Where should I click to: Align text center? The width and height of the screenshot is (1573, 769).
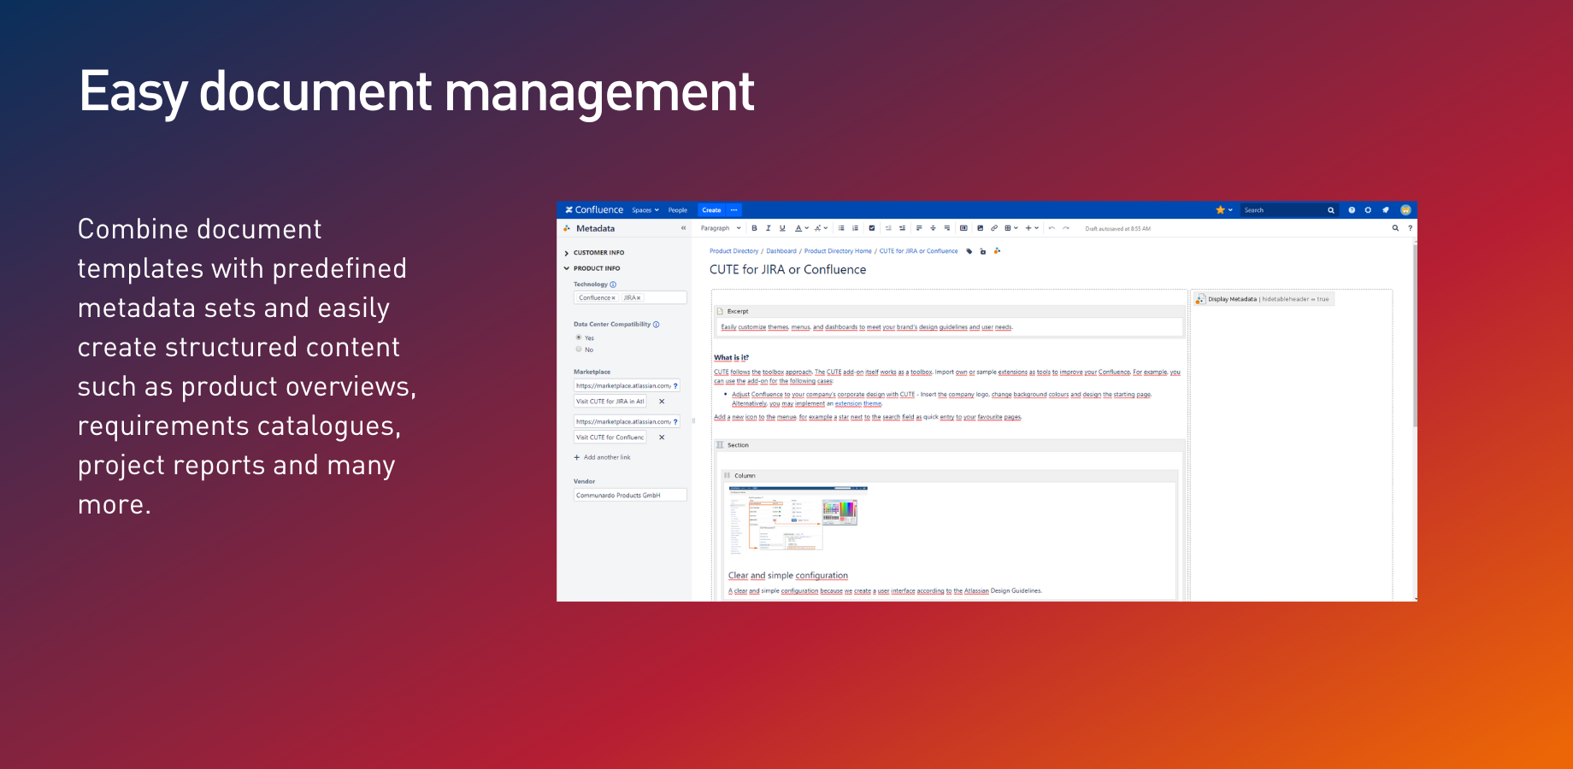[x=933, y=228]
